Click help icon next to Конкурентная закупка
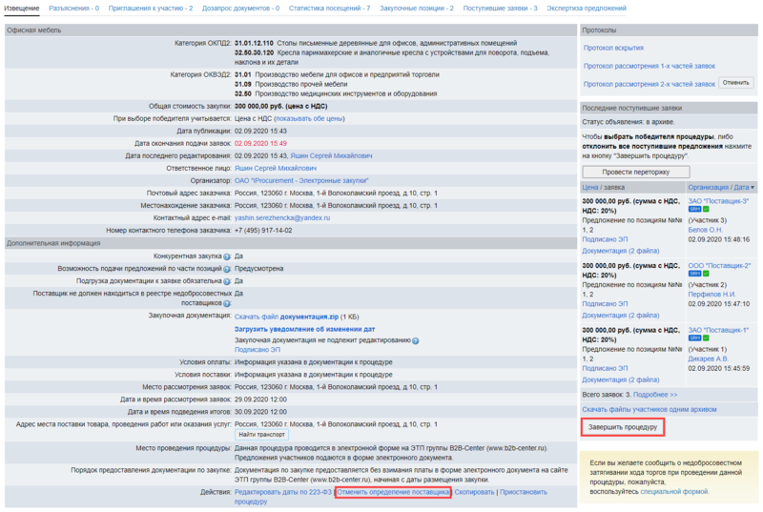Image resolution: width=763 pixels, height=512 pixels. point(227,256)
